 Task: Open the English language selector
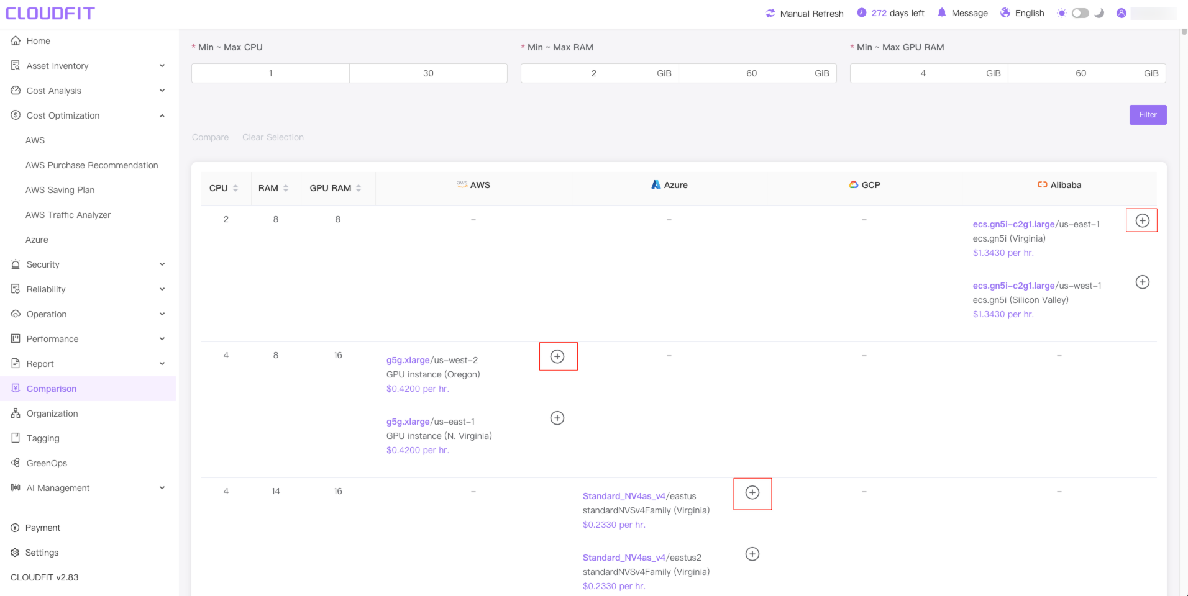point(1022,13)
